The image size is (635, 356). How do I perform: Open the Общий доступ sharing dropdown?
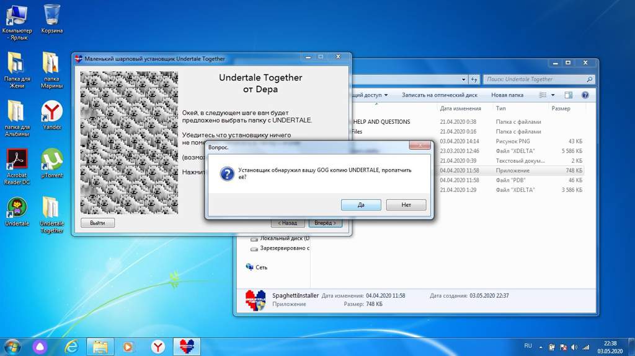pyautogui.click(x=370, y=95)
